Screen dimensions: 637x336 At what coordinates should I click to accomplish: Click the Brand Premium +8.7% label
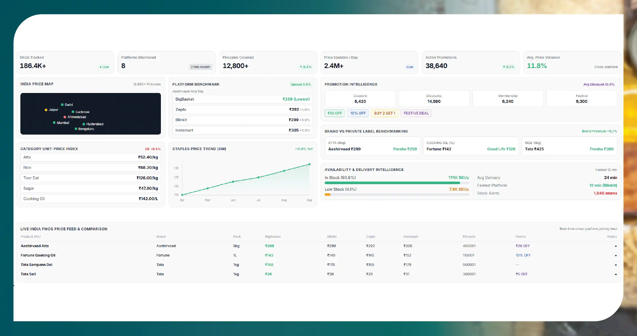599,131
